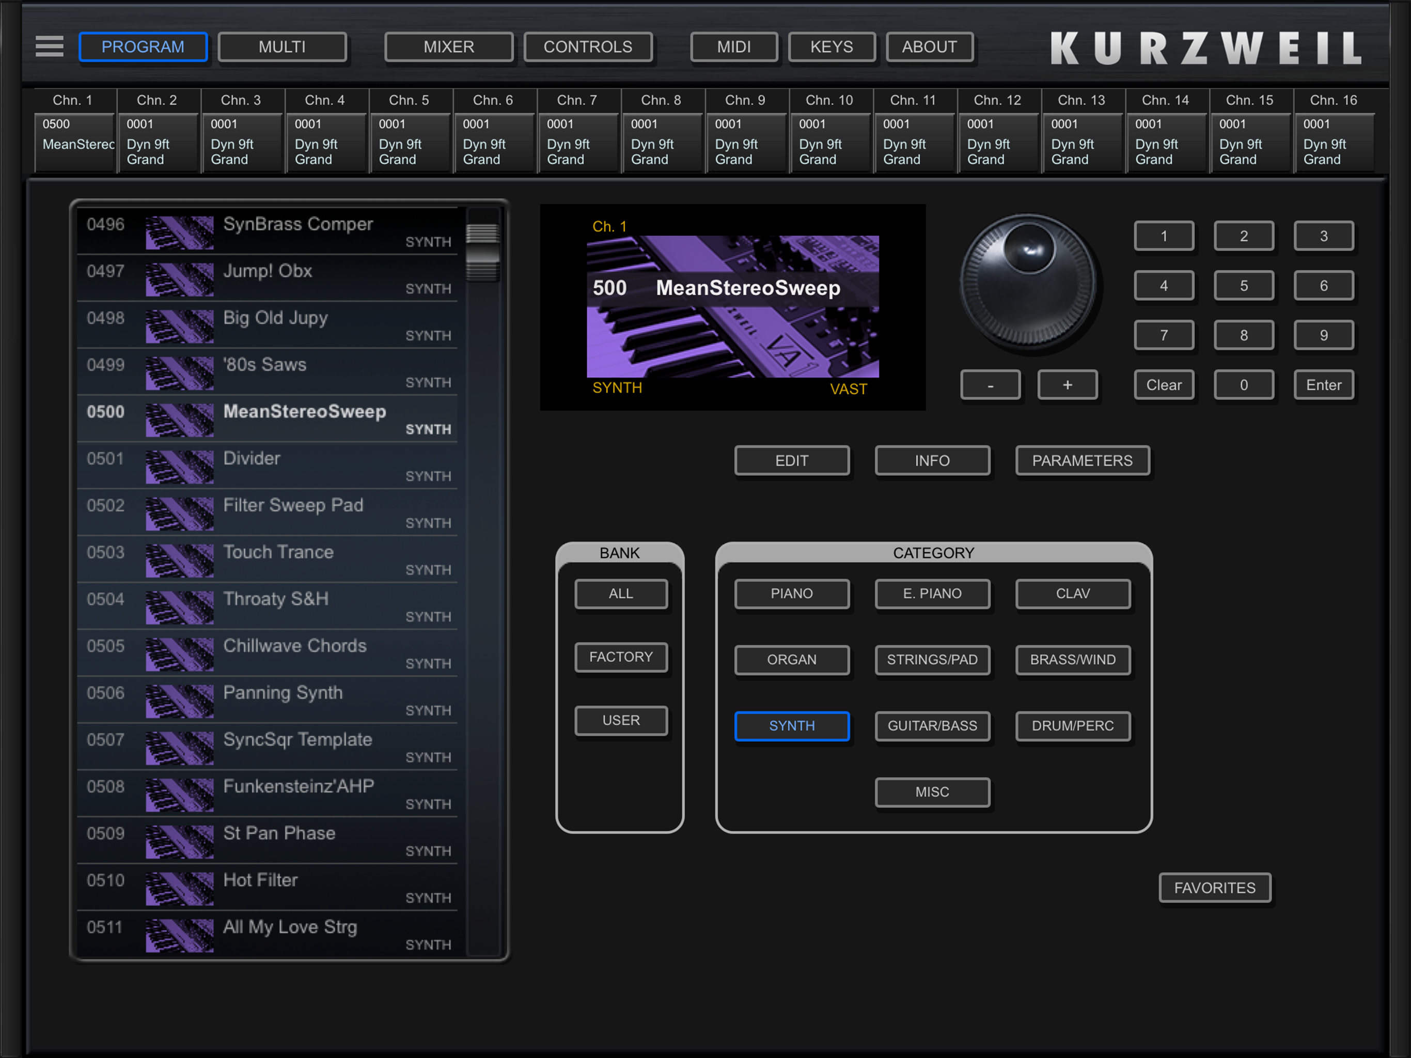Image resolution: width=1411 pixels, height=1058 pixels.
Task: Select Chn. 1 MeanStereo channel slot
Action: coord(75,142)
